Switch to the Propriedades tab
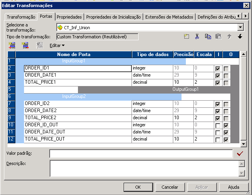This screenshot has width=252, height=195. pyautogui.click(x=69, y=17)
